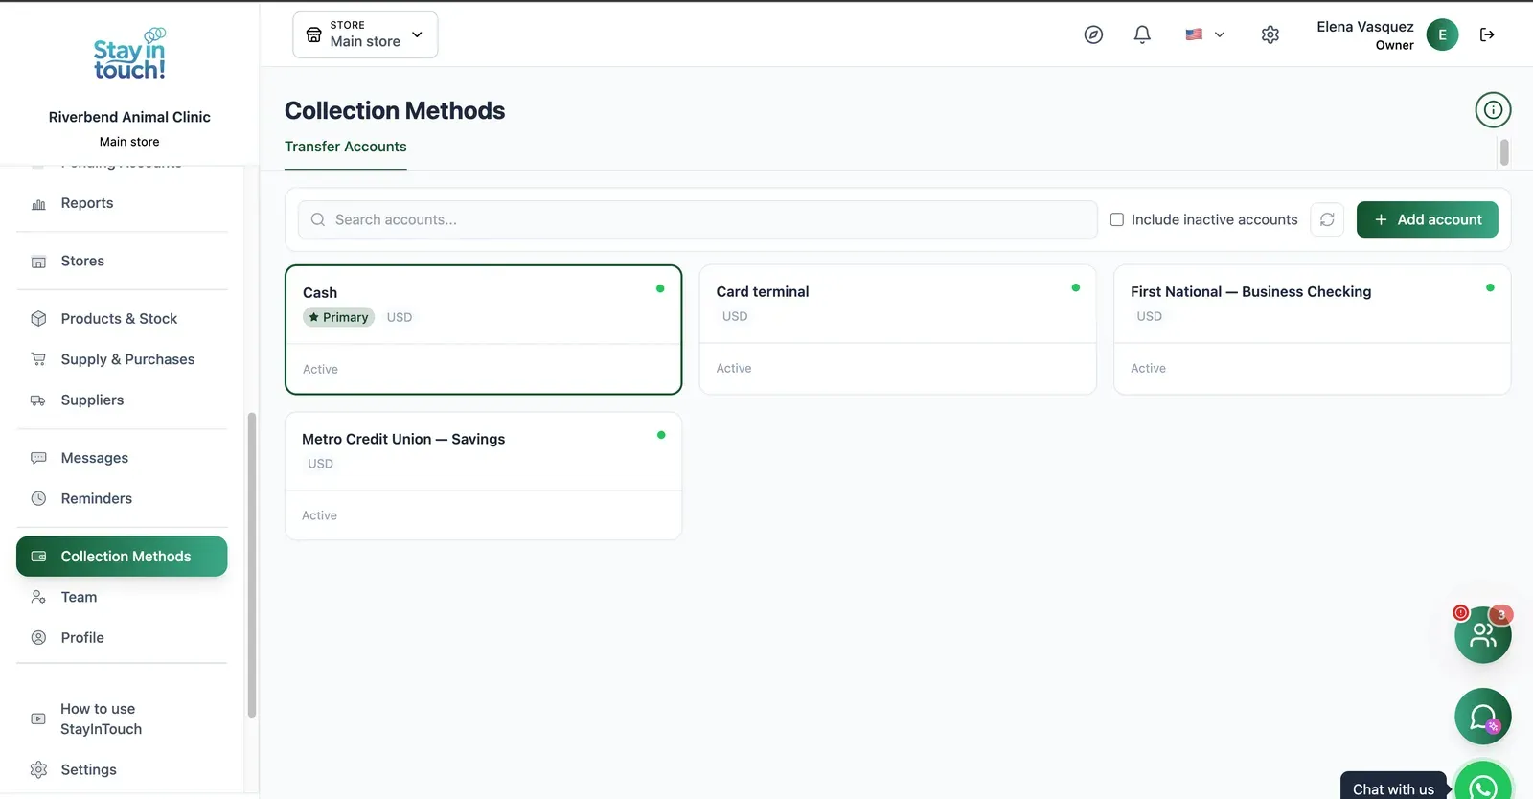This screenshot has width=1533, height=799.
Task: Select the Cash account card
Action: pyautogui.click(x=484, y=330)
